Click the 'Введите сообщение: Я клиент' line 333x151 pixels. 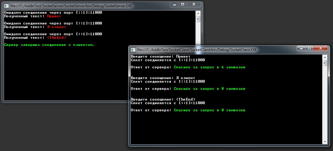(x=163, y=78)
